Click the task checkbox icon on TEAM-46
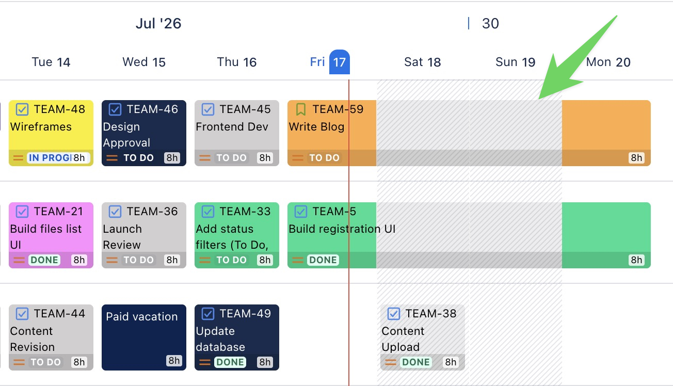The width and height of the screenshot is (673, 386). point(115,109)
